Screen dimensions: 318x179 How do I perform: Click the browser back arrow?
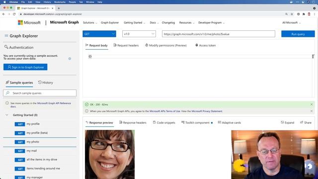click(3, 14)
